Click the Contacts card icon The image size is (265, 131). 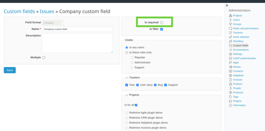230,71
